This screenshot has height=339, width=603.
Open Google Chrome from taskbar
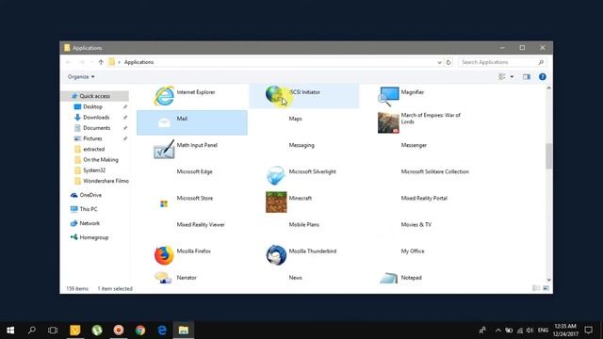pos(140,330)
